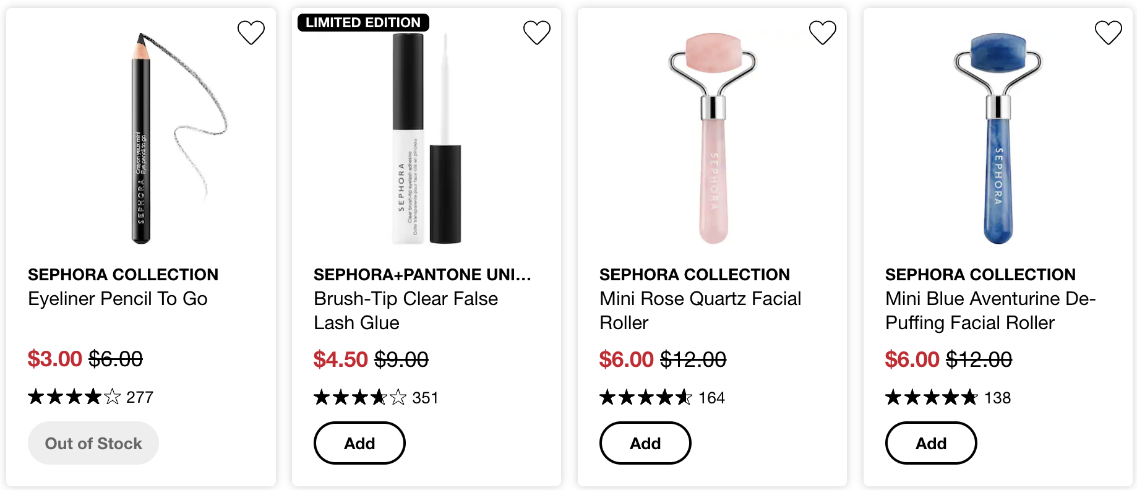Click the heart icon on Blue Aventurine Roller
Image resolution: width=1137 pixels, height=490 pixels.
click(1109, 33)
